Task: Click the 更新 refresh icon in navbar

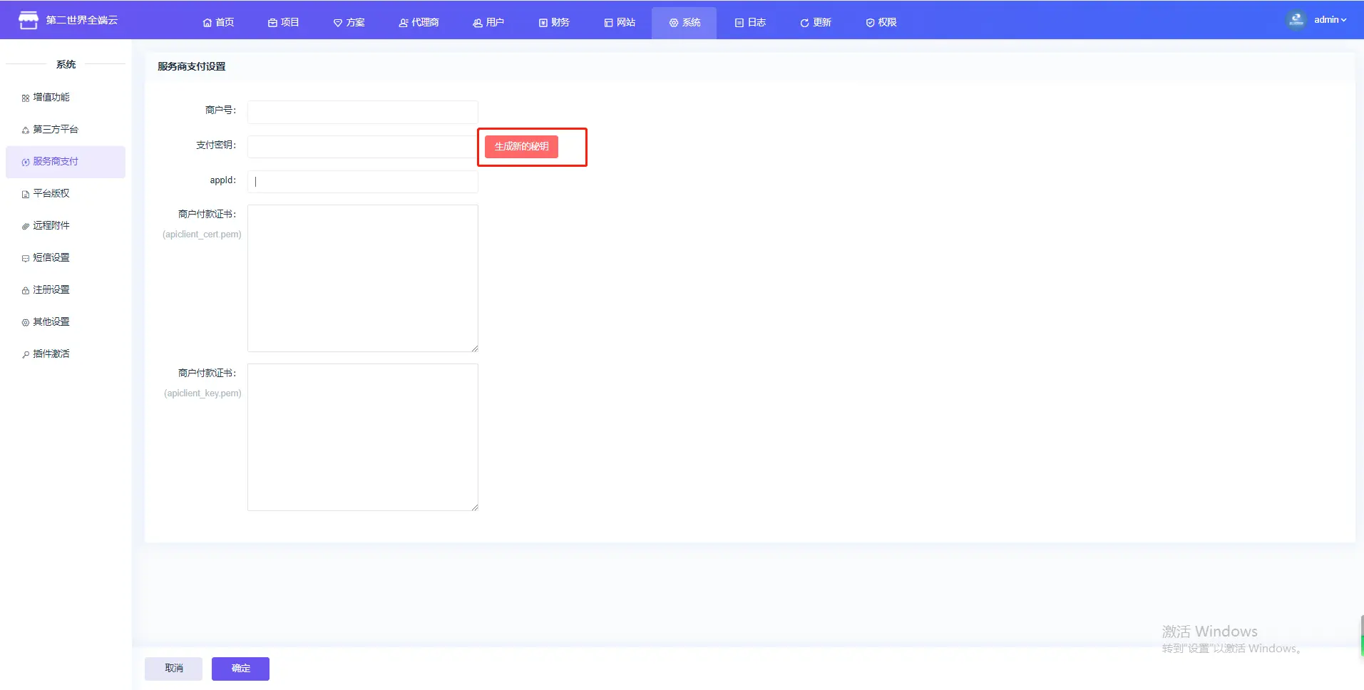Action: click(804, 23)
